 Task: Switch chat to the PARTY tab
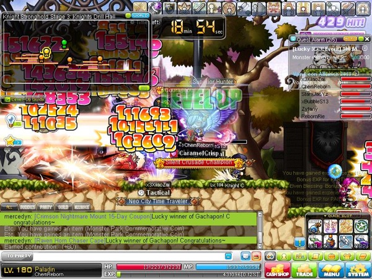click(46, 207)
